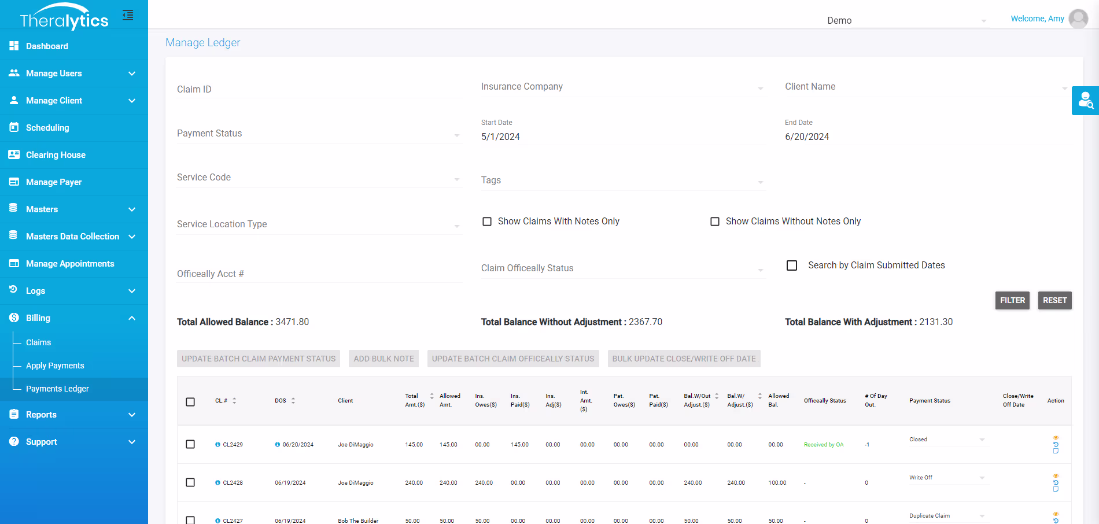Select row checkbox for CL2428
Image resolution: width=1099 pixels, height=524 pixels.
[x=190, y=482]
